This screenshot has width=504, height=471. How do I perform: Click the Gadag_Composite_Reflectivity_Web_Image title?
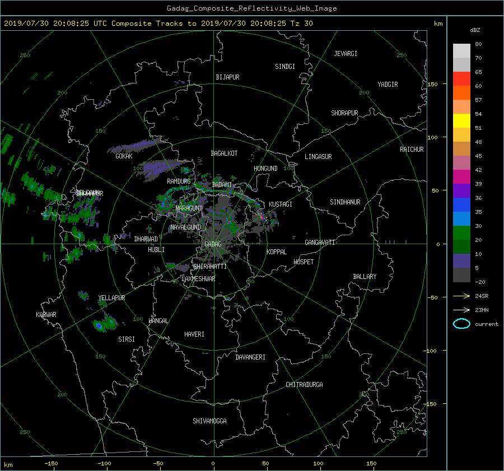coord(251,8)
